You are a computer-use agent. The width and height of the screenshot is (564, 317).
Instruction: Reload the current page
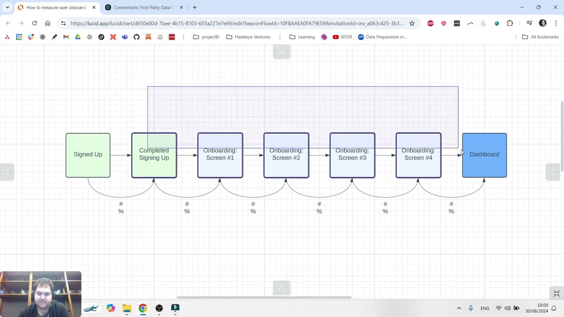click(34, 23)
